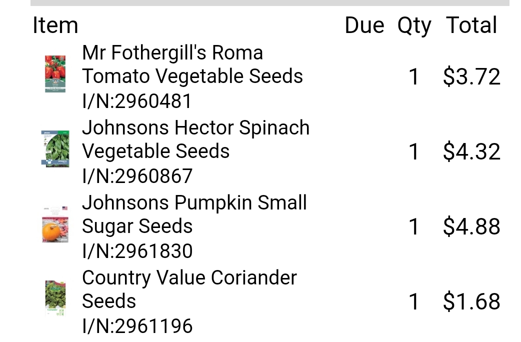Select the $4.32 spinach seeds total

pyautogui.click(x=471, y=151)
